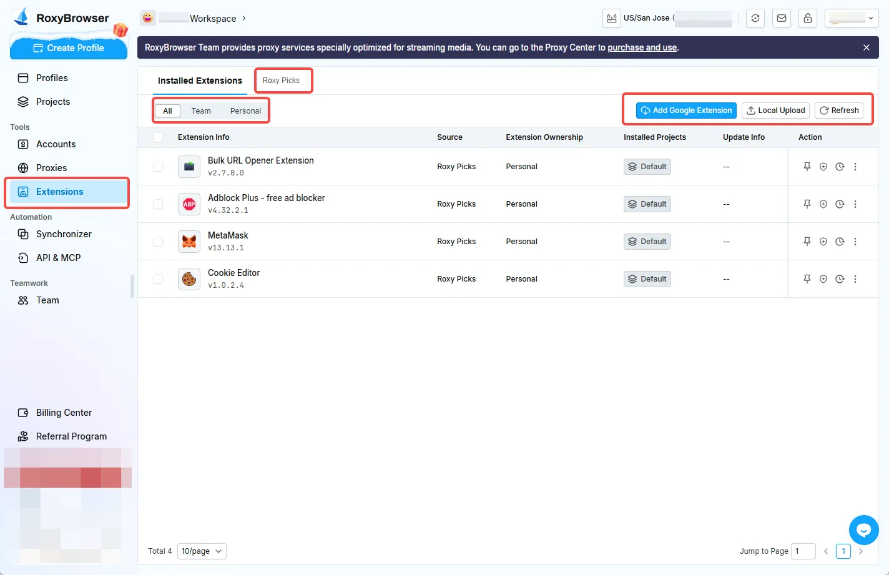The height and width of the screenshot is (575, 889).
Task: Click the sync icon in top header
Action: (x=755, y=18)
